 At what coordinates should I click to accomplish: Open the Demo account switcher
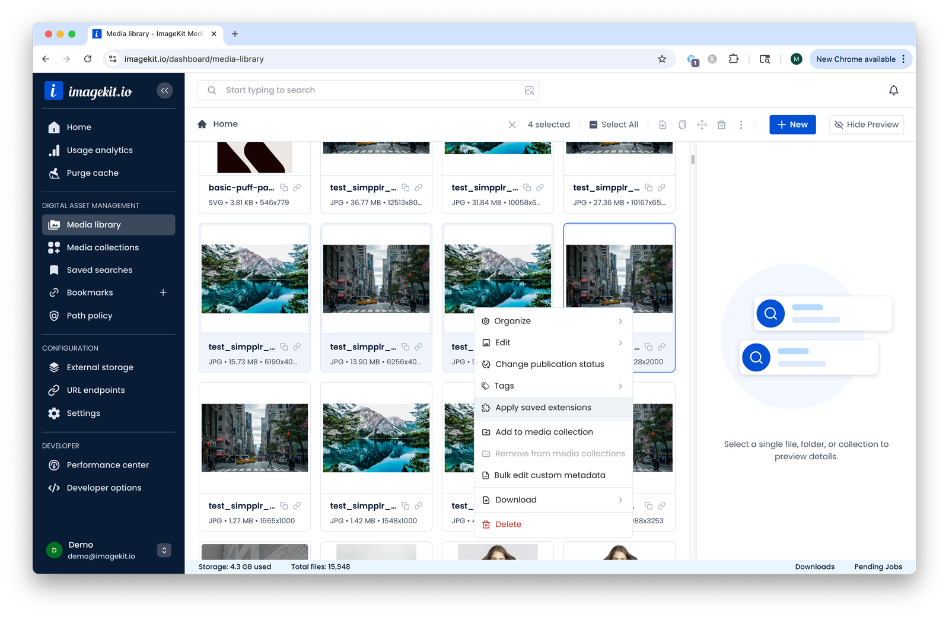click(x=164, y=550)
